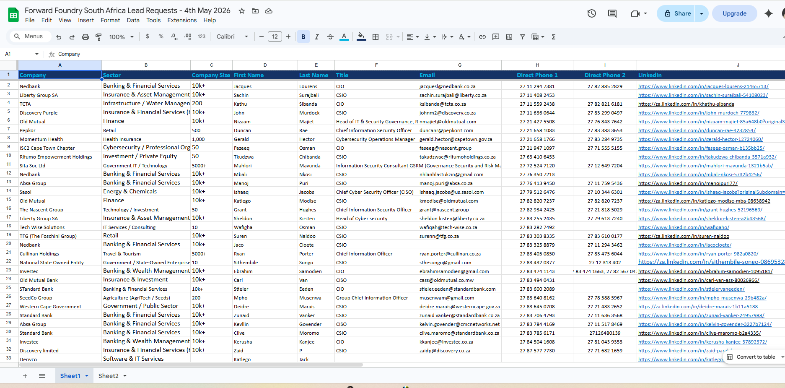The height and width of the screenshot is (388, 785).
Task: Open Jacques Lourens LinkedIn link
Action: coord(703,86)
